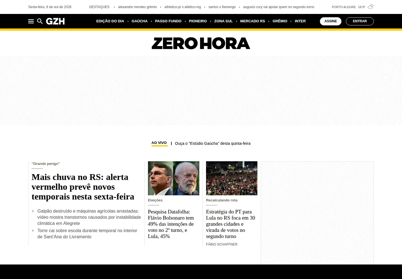Open Passo Fundo section
The image size is (402, 279).
[x=168, y=21]
